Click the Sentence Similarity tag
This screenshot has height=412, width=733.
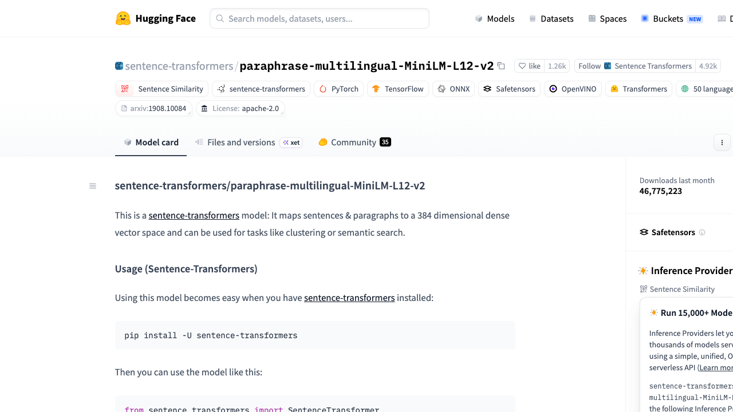click(x=162, y=89)
